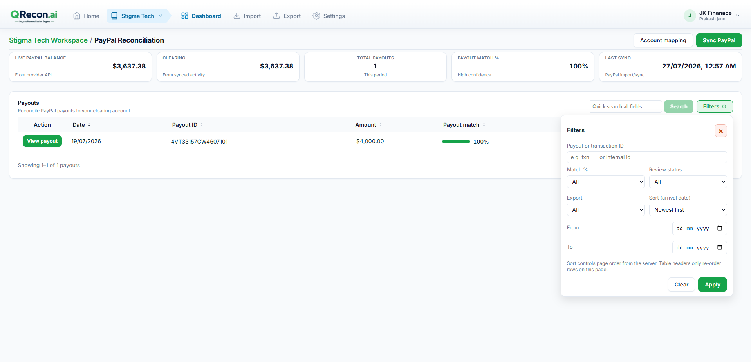Go to Home in top navigation
This screenshot has width=751, height=362.
tap(86, 16)
